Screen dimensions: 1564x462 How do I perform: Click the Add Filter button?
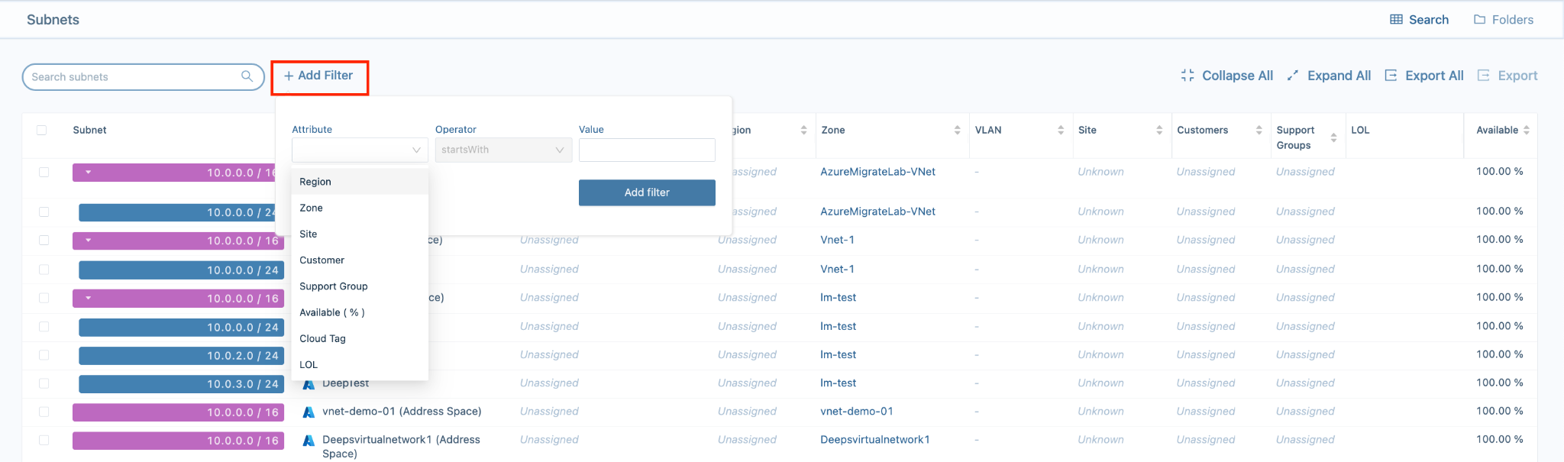(319, 76)
